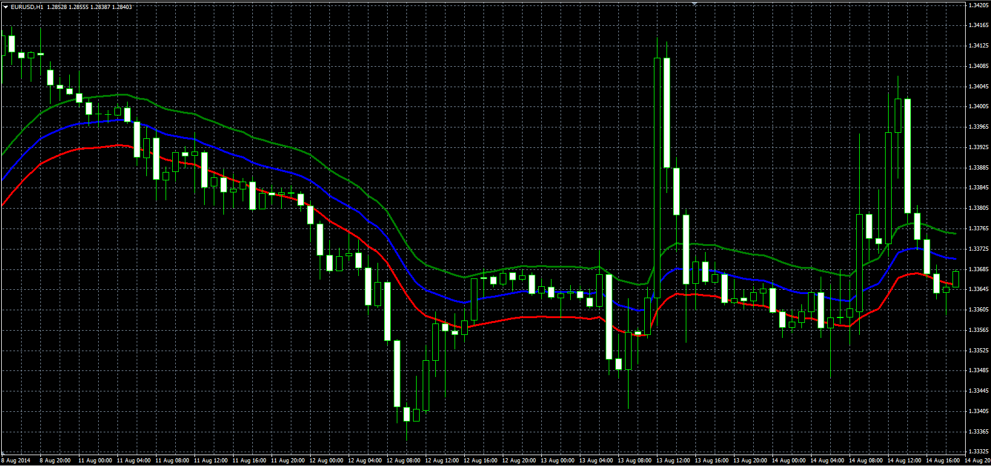This screenshot has width=991, height=466.
Task: Click price level 1.33685 on axis
Action: (x=979, y=269)
